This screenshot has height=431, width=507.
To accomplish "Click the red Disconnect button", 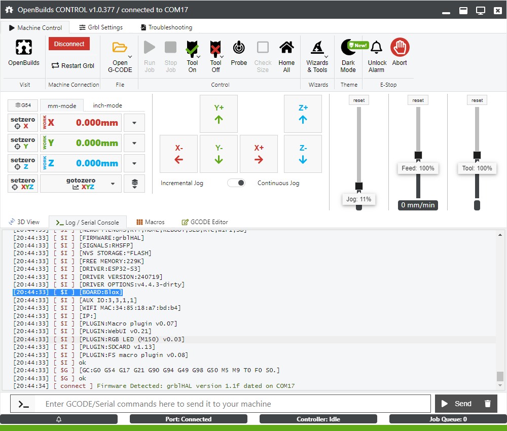I will click(x=69, y=44).
